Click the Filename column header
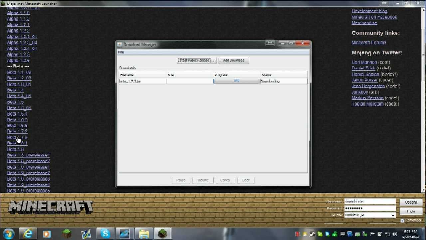Image resolution: width=426 pixels, height=240 pixels. (142, 75)
